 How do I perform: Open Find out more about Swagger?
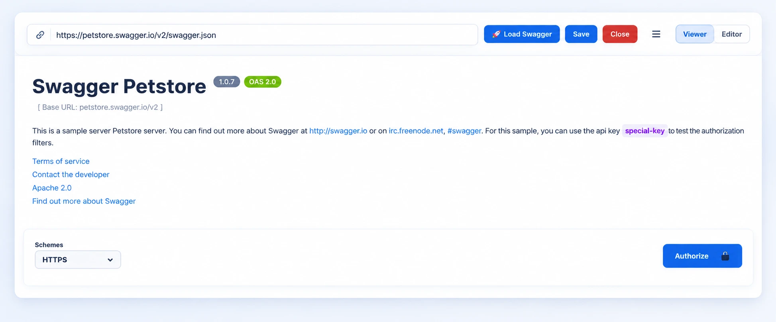click(x=84, y=201)
